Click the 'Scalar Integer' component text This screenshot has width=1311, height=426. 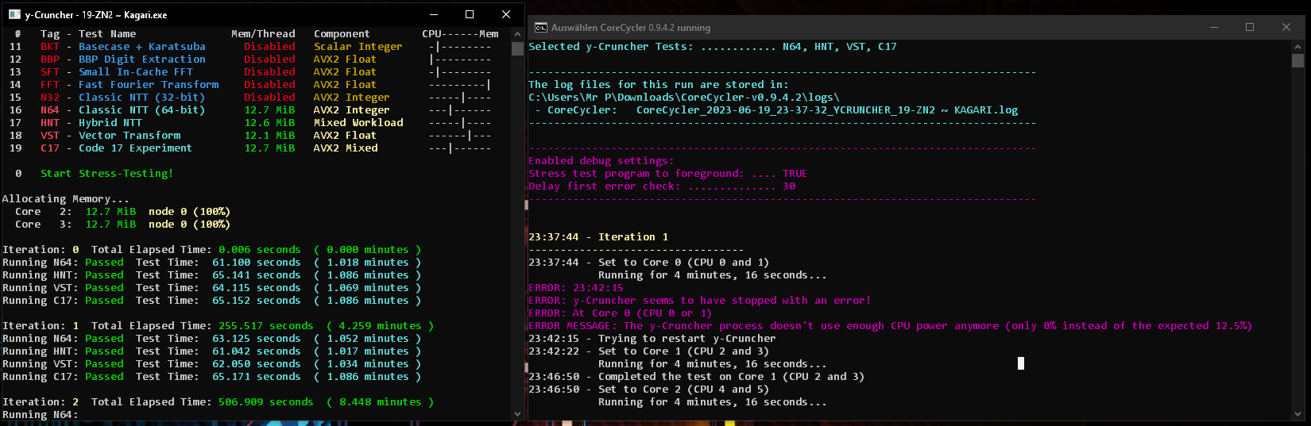coord(358,47)
